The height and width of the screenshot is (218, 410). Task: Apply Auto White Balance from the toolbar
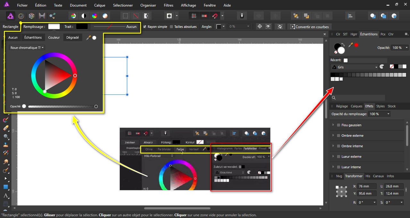pos(105,16)
